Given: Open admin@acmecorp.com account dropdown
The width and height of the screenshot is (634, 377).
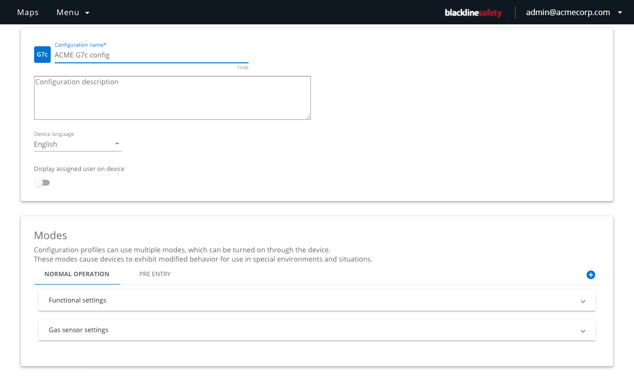Looking at the screenshot, I should (574, 13).
